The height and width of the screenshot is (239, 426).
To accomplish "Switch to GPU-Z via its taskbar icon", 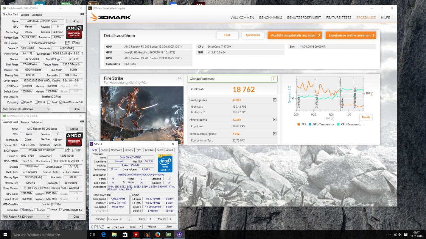I will coord(169,235).
